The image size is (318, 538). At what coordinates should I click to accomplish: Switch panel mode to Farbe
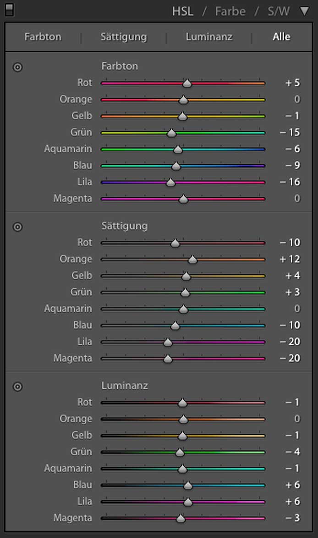coord(231,11)
